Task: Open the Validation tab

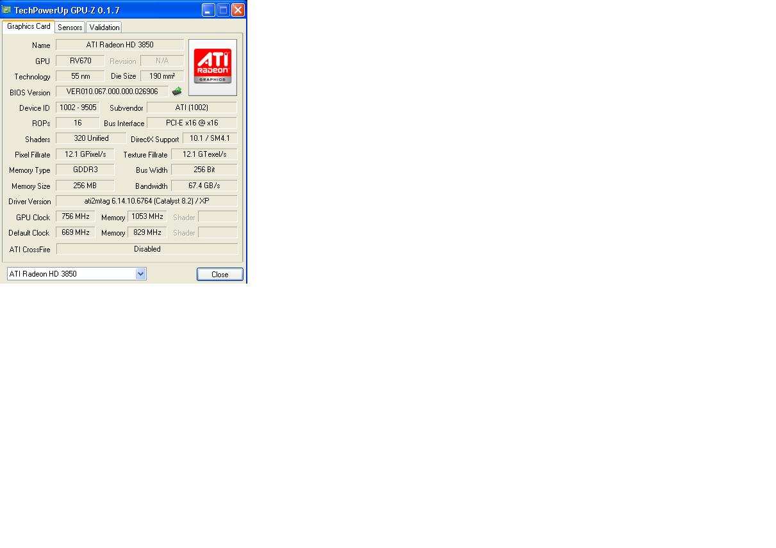Action: [x=104, y=27]
